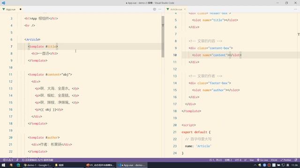Screen dimensions: 300x168
Task: Switch to the PowerPoint 05 presentation taskbar item
Action: click(x=100, y=165)
